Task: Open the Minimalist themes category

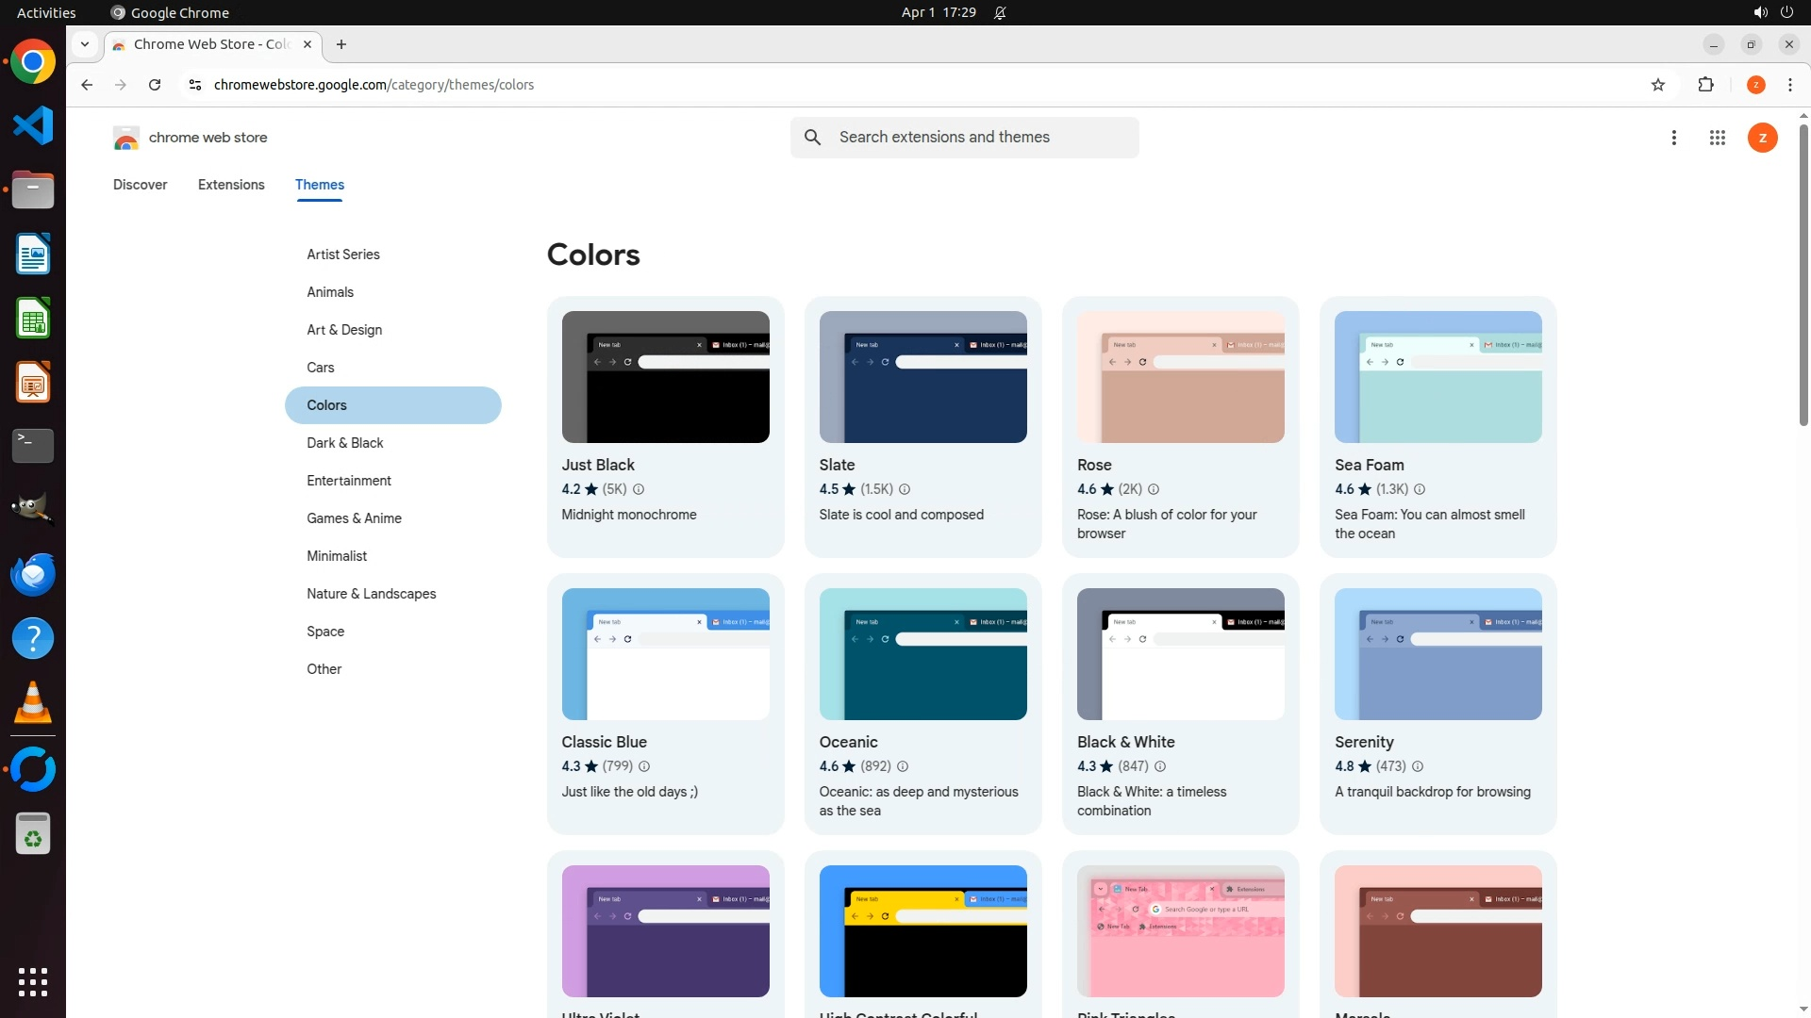Action: [x=337, y=556]
